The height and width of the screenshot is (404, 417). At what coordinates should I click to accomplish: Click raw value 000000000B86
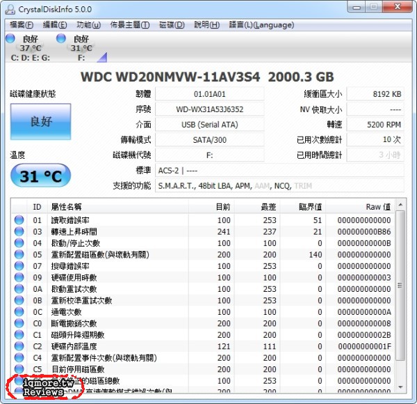click(364, 231)
